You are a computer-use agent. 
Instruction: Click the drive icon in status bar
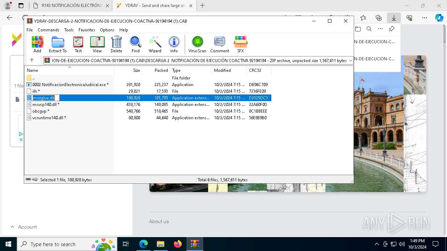pos(28,180)
